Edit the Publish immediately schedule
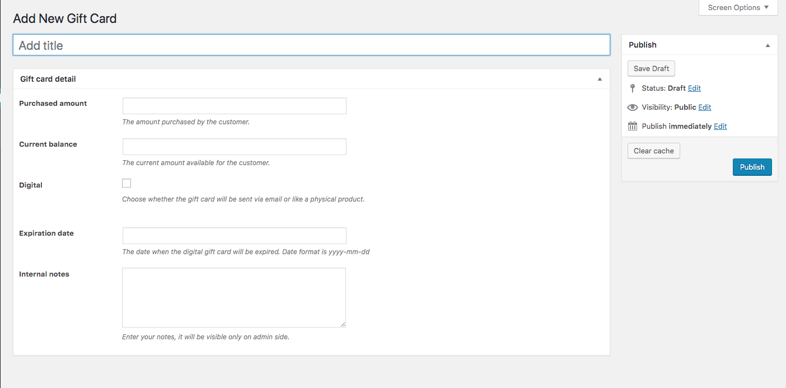The image size is (786, 388). click(x=720, y=127)
